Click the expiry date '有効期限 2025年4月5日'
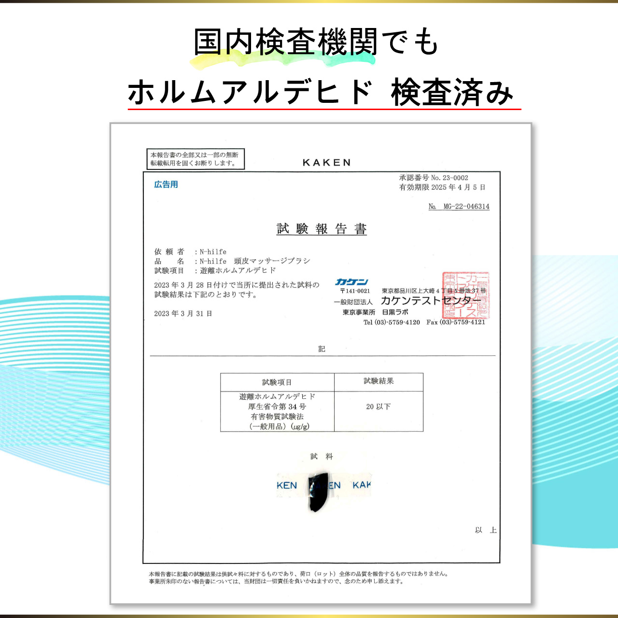Viewport: 618px width, 618px height. (442, 187)
